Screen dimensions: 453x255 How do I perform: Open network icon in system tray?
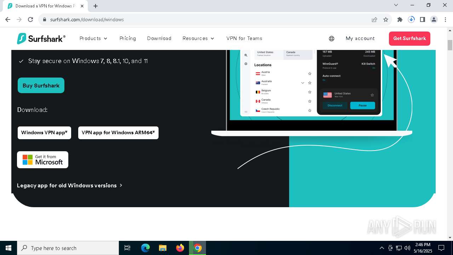click(399, 248)
